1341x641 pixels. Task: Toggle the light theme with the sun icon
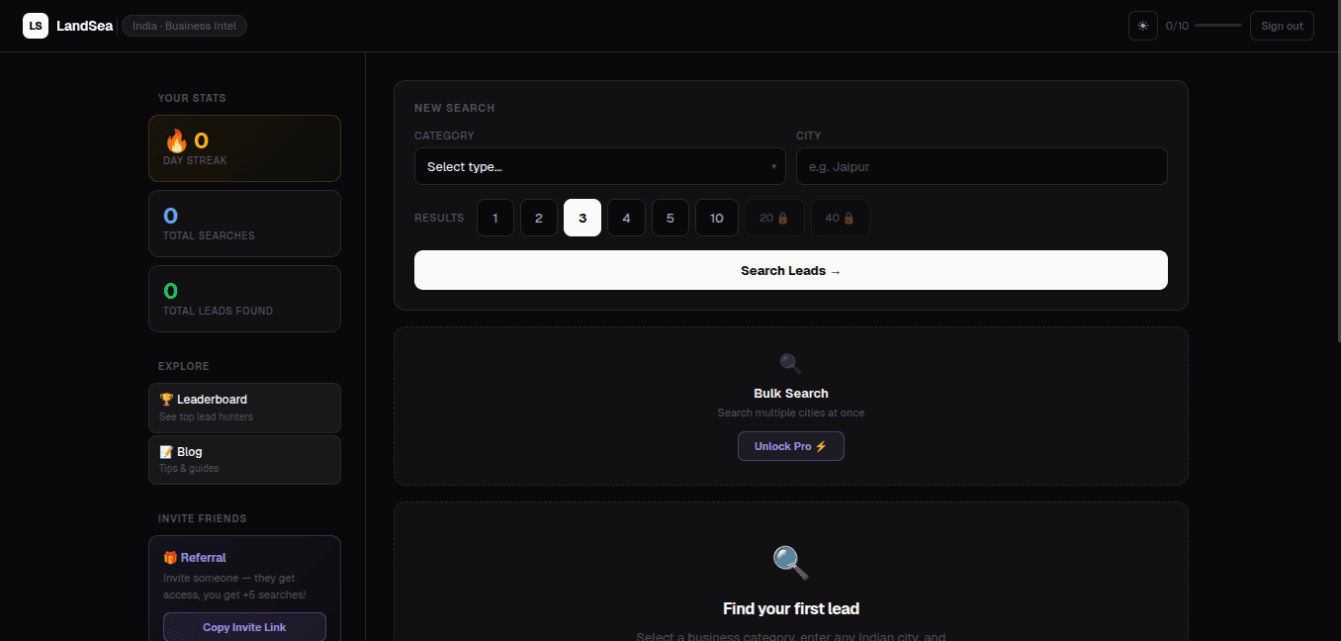(1142, 25)
